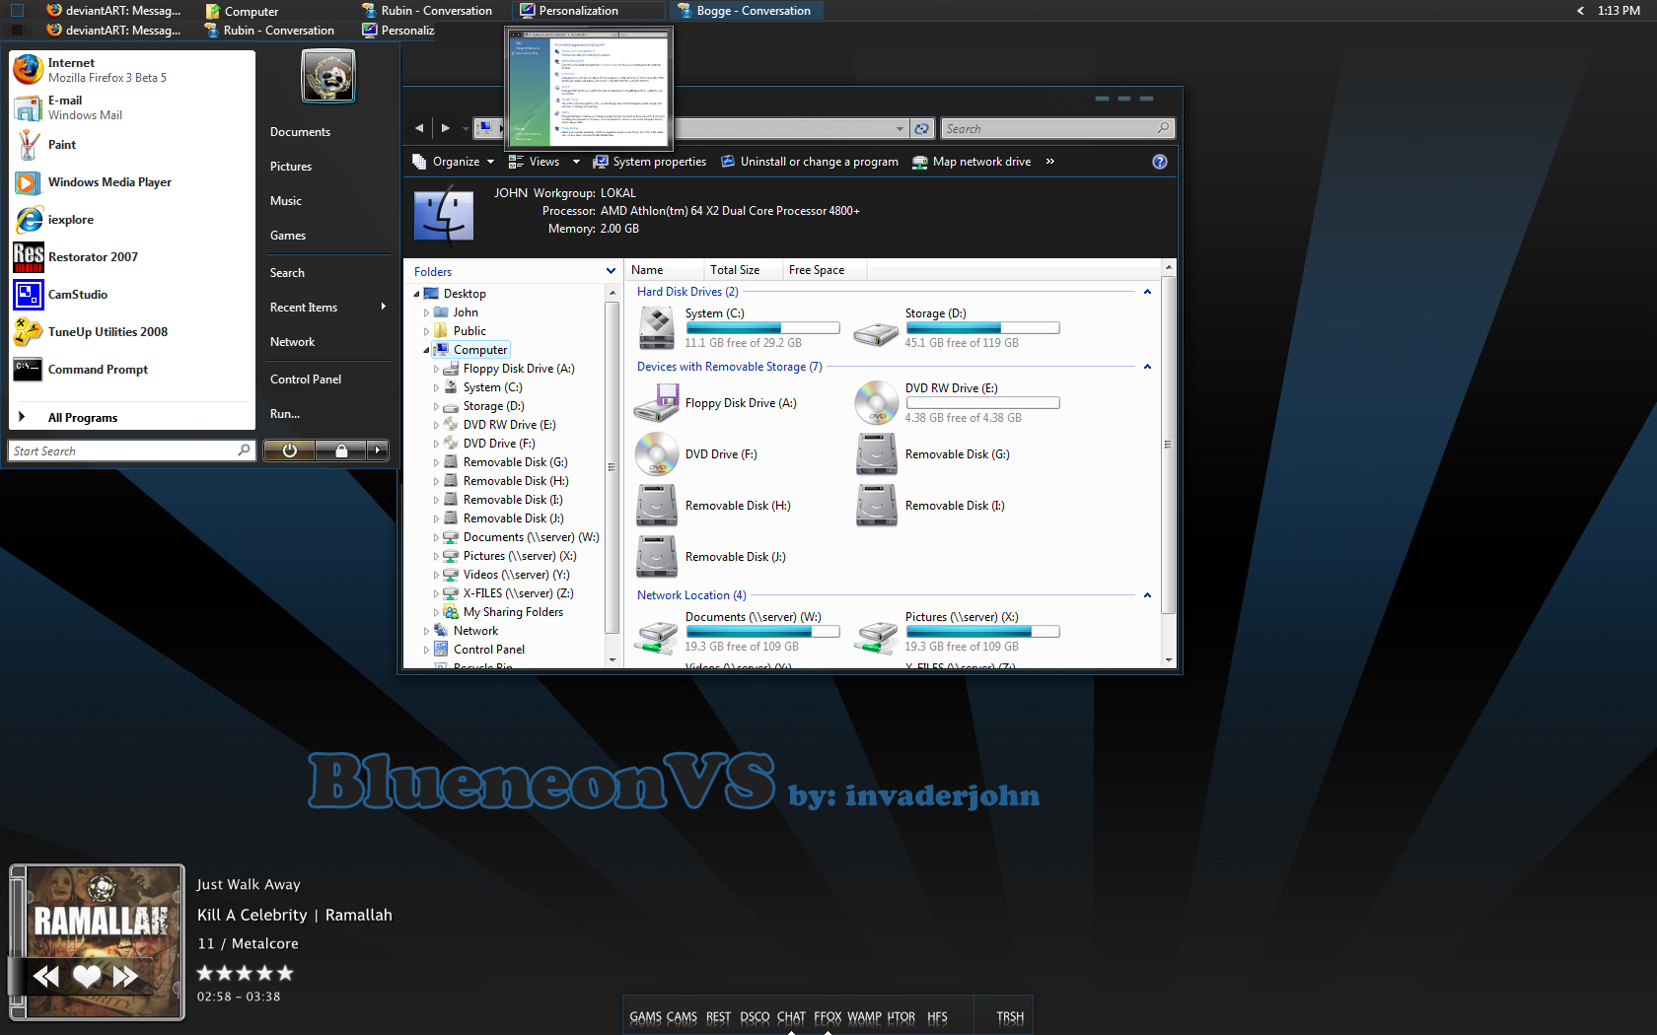
Task: Sort by Total Size column header
Action: (x=743, y=270)
